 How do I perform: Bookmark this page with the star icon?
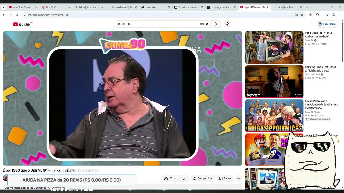click(302, 15)
